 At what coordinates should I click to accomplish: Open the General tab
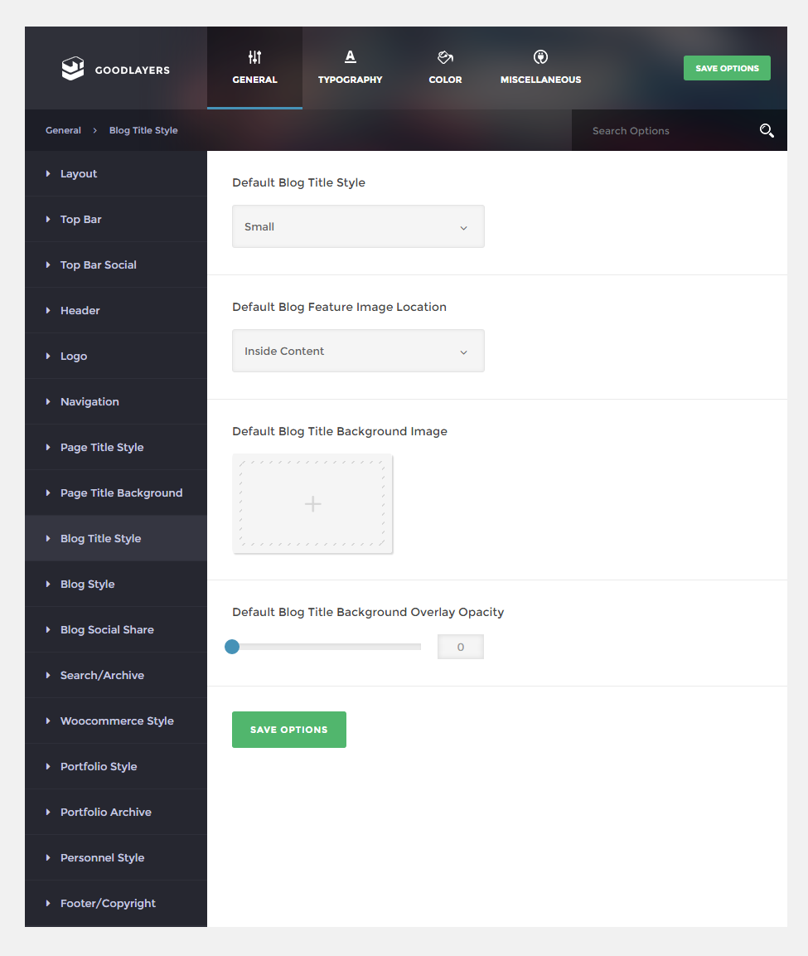(x=254, y=68)
